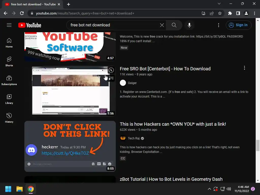
Task: Click the browser address bar URL
Action: [x=85, y=13]
